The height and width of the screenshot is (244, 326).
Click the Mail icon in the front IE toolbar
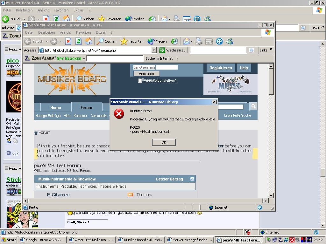(x=186, y=41)
